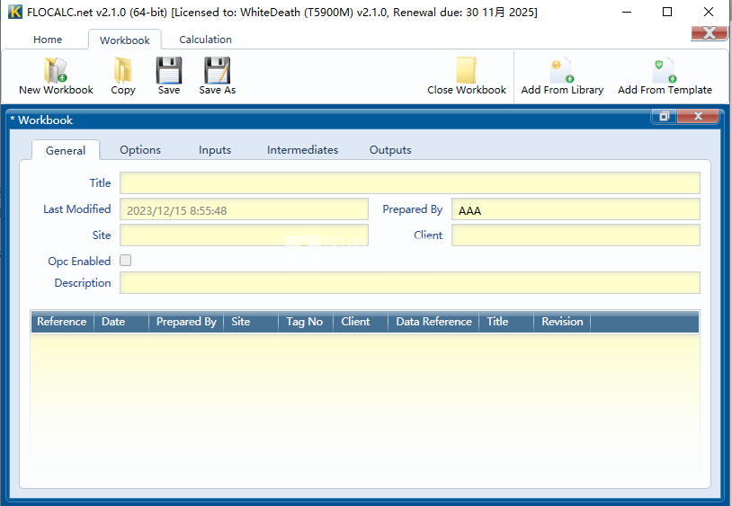The image size is (732, 506).
Task: Open the Intermediates tab
Action: pos(302,150)
